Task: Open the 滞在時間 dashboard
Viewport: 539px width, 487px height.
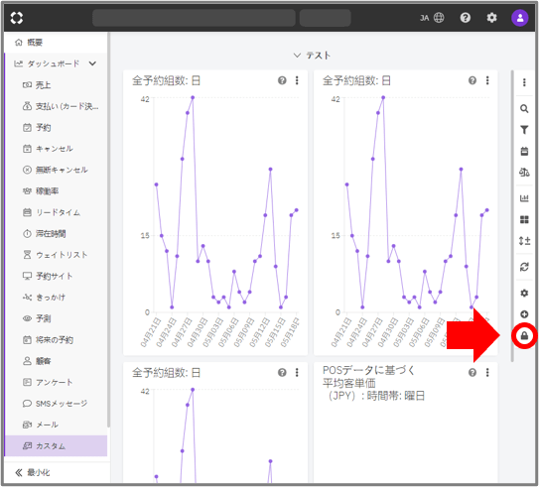Action: (56, 233)
